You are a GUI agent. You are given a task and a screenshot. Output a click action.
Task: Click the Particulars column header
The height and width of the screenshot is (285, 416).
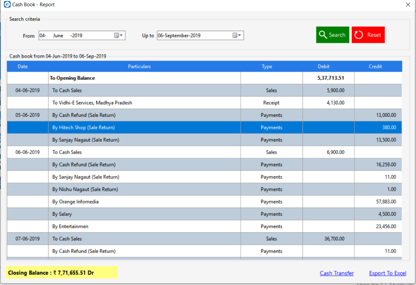click(140, 66)
